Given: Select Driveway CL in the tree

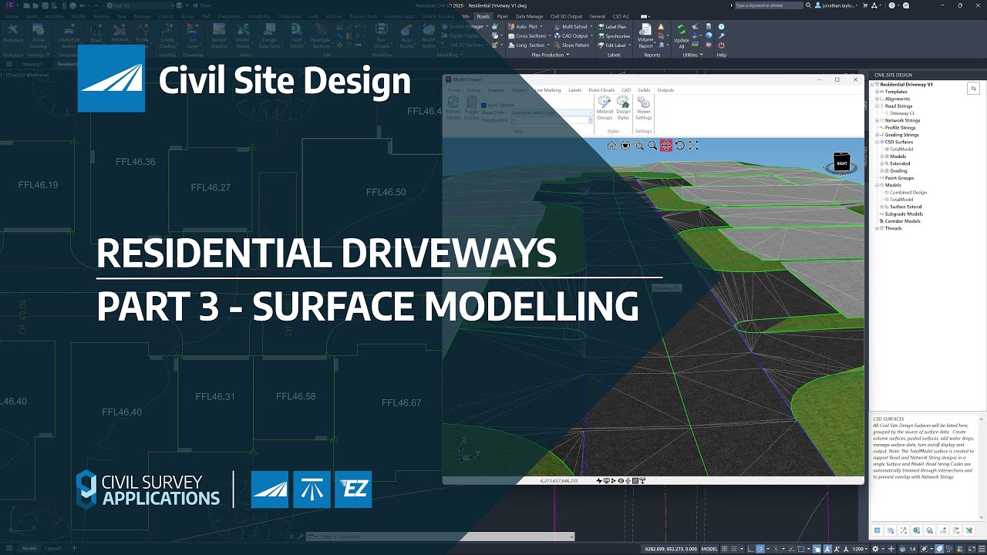Looking at the screenshot, I should point(902,113).
